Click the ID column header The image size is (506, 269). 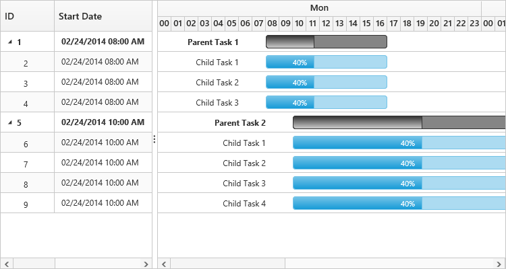pos(27,15)
